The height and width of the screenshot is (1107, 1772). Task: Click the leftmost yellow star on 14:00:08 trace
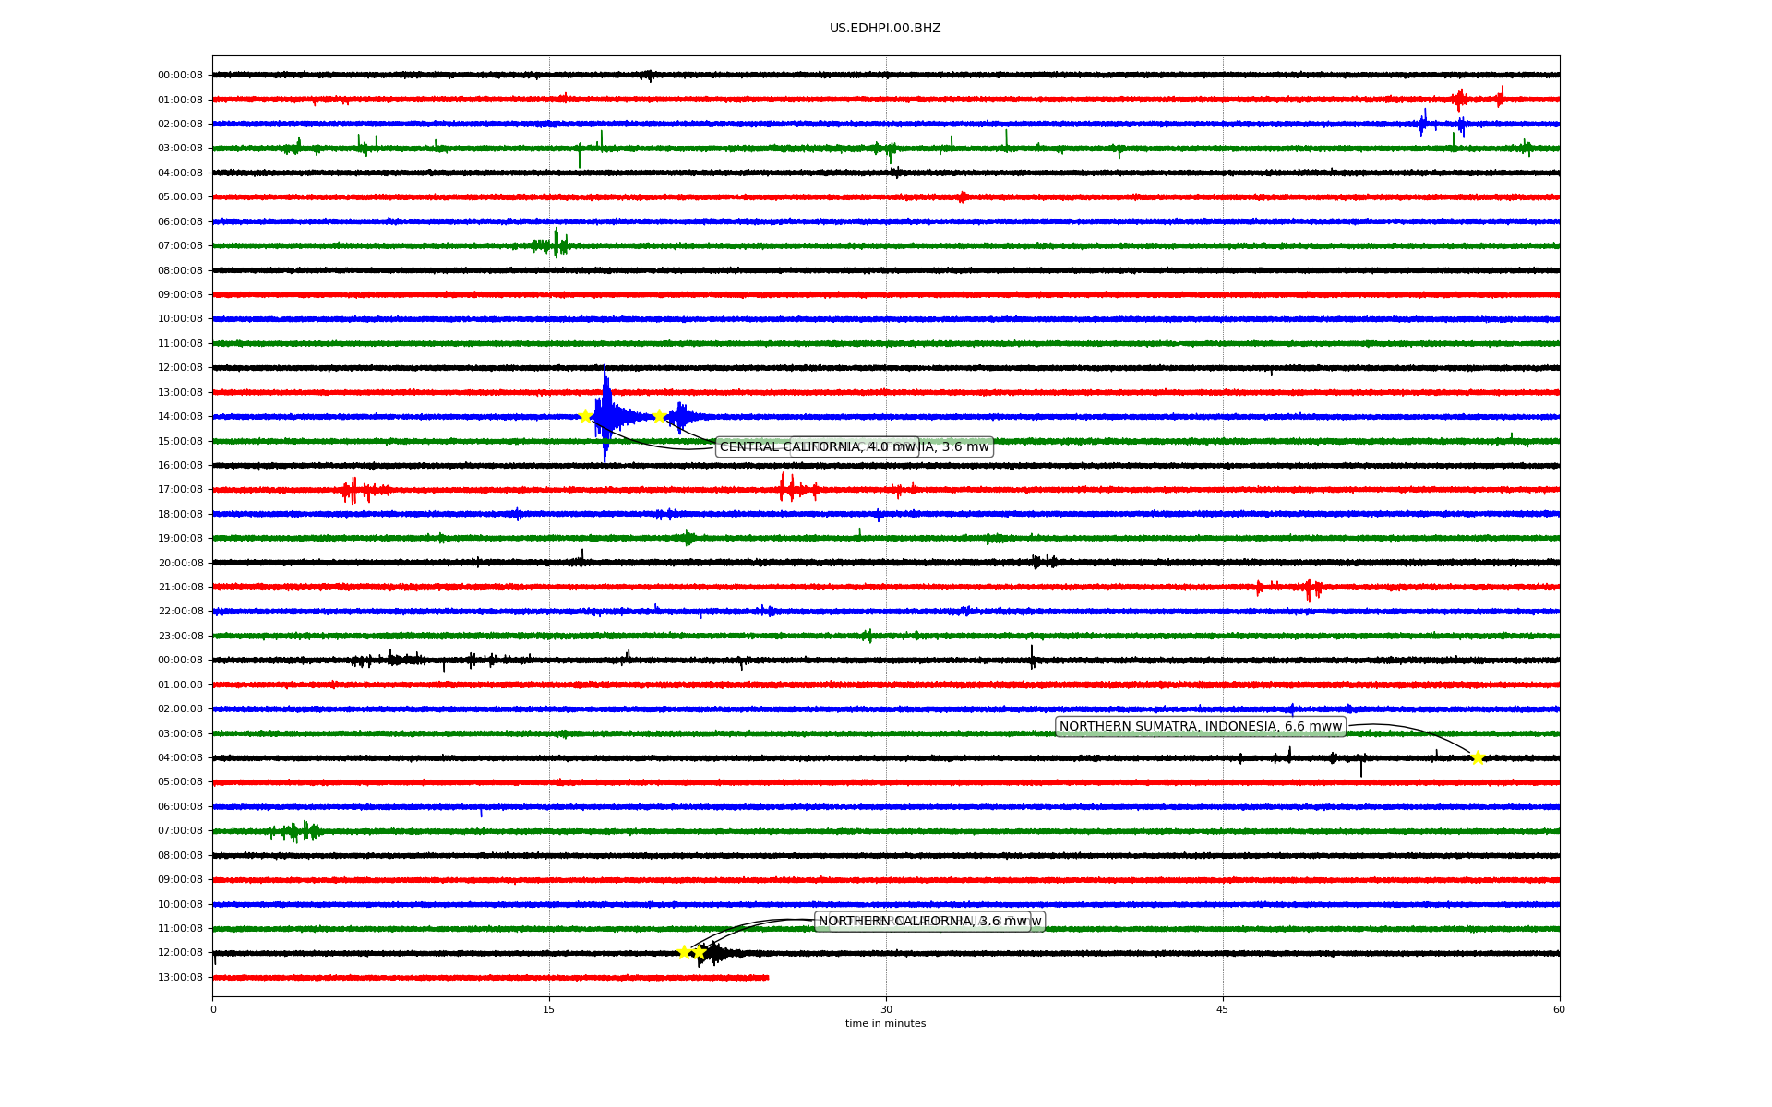585,416
